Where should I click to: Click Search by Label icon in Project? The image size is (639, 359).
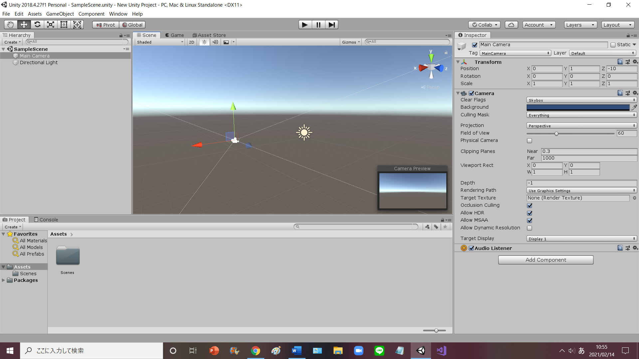pyautogui.click(x=436, y=227)
